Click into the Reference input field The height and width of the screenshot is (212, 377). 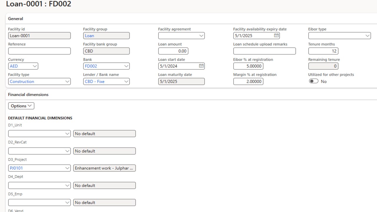click(x=39, y=51)
